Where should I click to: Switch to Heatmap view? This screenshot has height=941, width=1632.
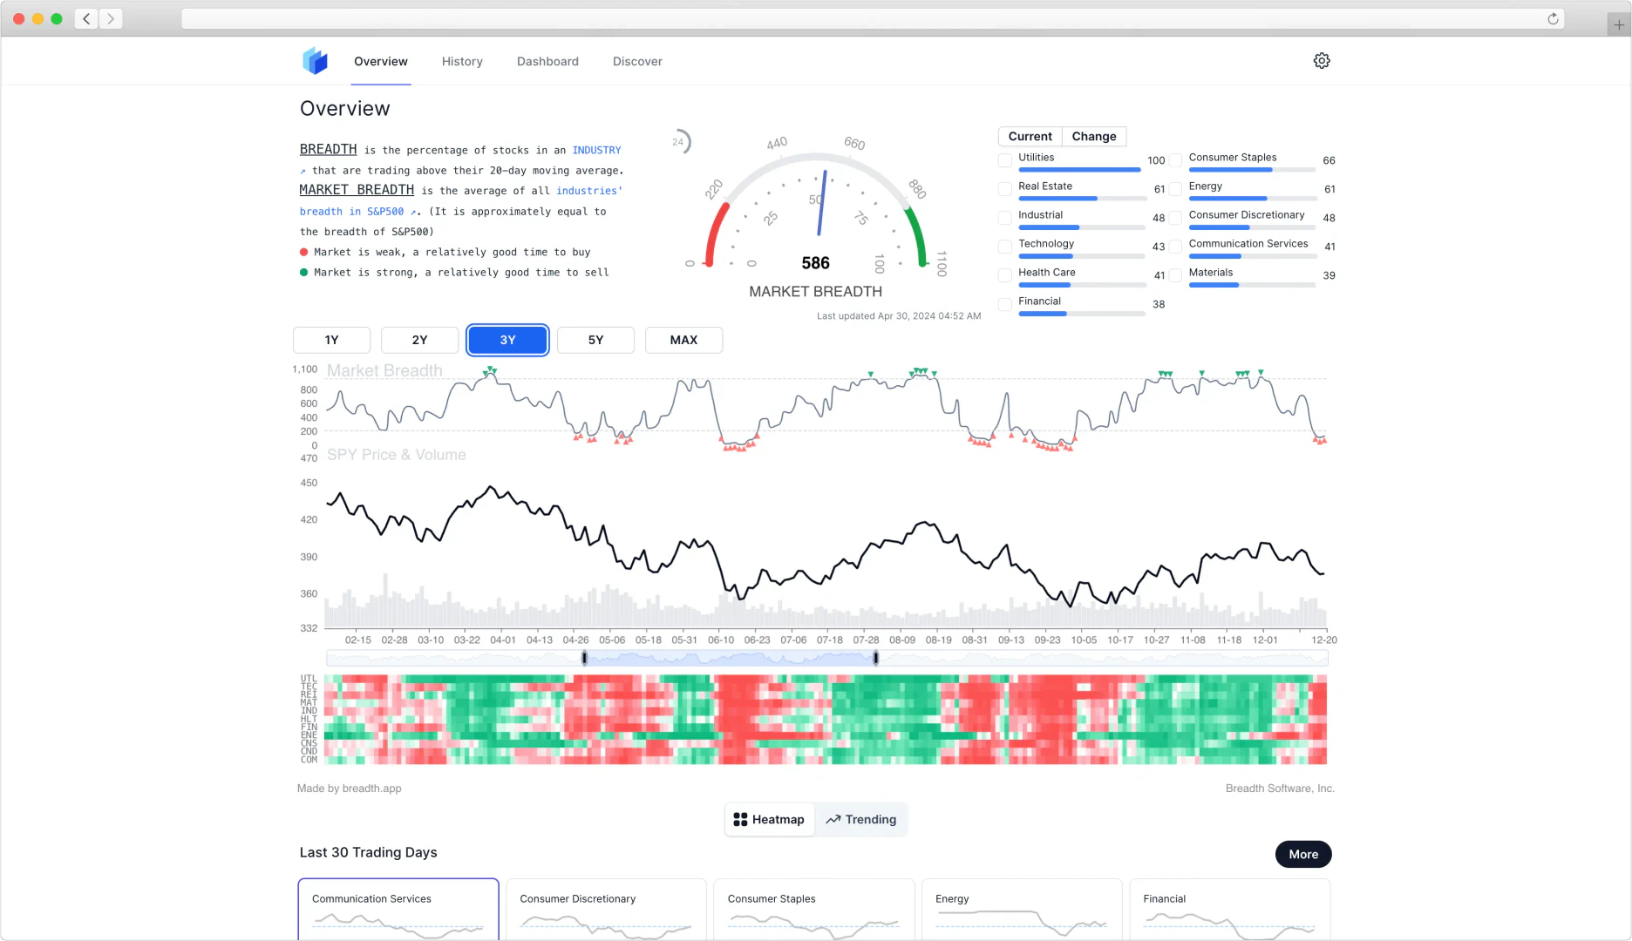[x=769, y=820]
